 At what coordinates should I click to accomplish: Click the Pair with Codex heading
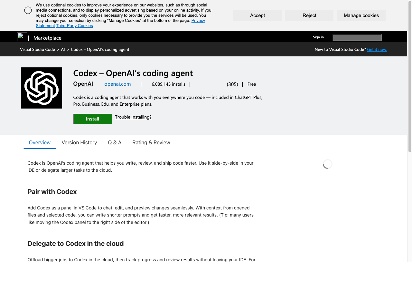pos(52,192)
